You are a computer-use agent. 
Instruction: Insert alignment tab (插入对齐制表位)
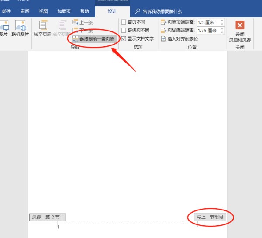pos(179,39)
